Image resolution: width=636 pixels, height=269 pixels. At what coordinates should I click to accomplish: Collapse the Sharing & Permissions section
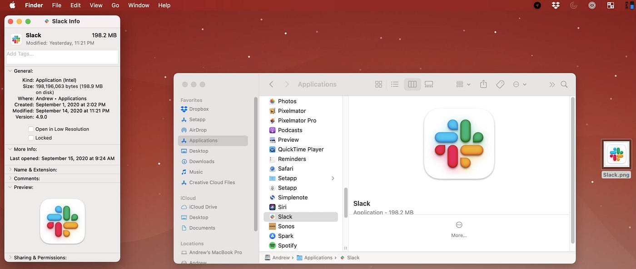click(x=10, y=257)
